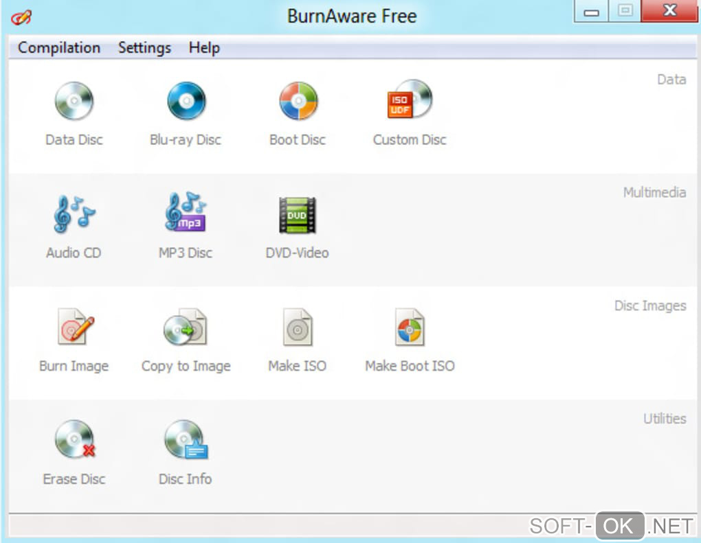Click the Utilities section heading
The width and height of the screenshot is (701, 543).
coord(665,419)
